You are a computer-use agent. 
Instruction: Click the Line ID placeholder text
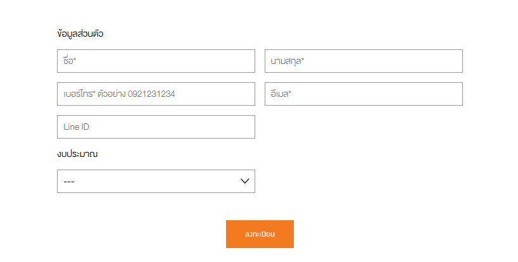pos(77,127)
